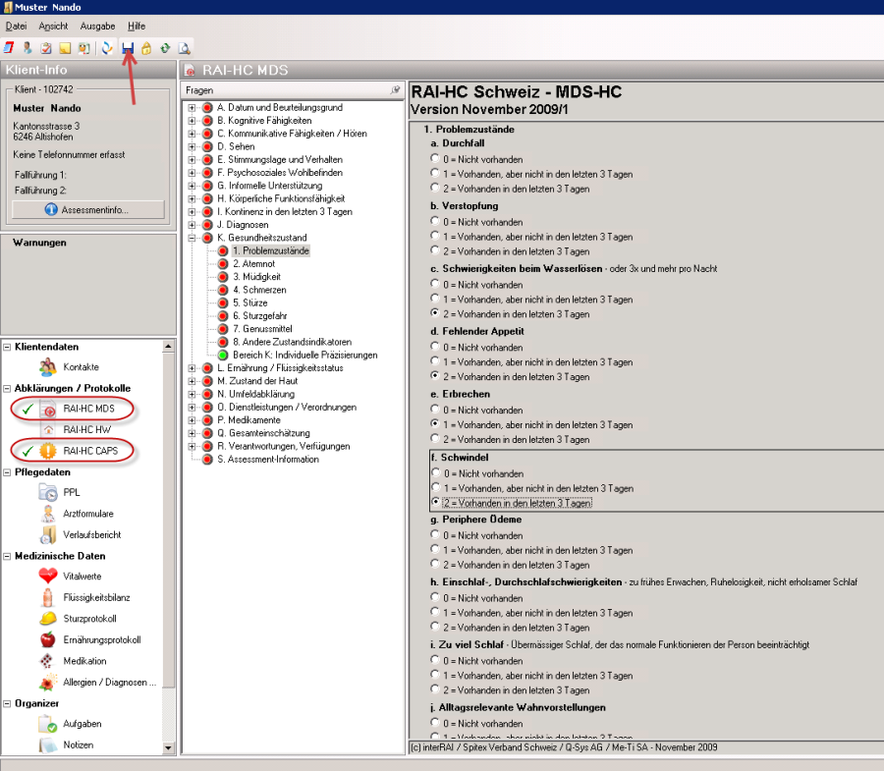Click the magnifier preview icon in toolbar

tap(183, 47)
